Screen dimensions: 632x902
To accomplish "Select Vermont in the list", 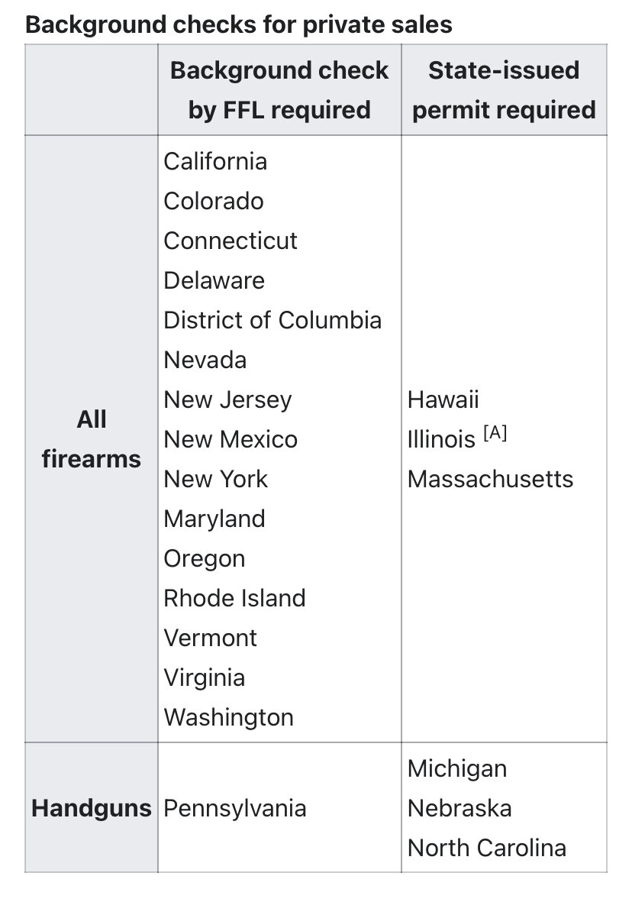I will tap(210, 638).
